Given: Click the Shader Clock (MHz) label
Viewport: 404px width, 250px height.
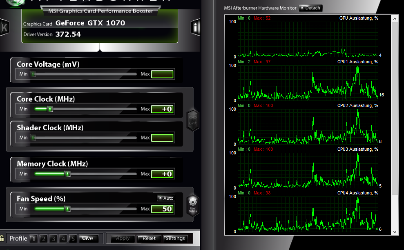Looking at the screenshot, I should [x=50, y=127].
